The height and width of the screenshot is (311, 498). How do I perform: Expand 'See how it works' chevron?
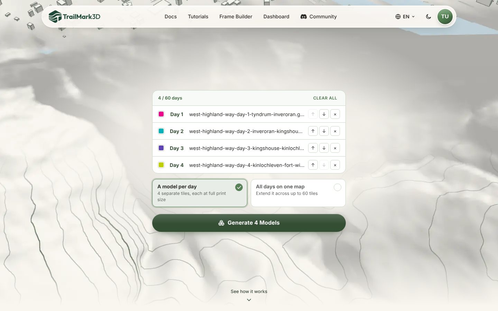249,300
